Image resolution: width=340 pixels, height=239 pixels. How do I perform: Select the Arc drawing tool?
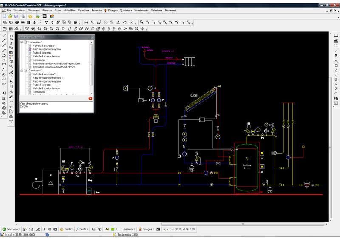[x=4, y=69]
